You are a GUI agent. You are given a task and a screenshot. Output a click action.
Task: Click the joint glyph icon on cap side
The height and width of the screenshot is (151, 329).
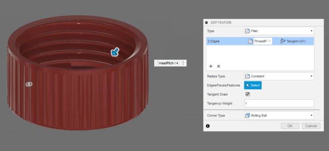[29, 84]
